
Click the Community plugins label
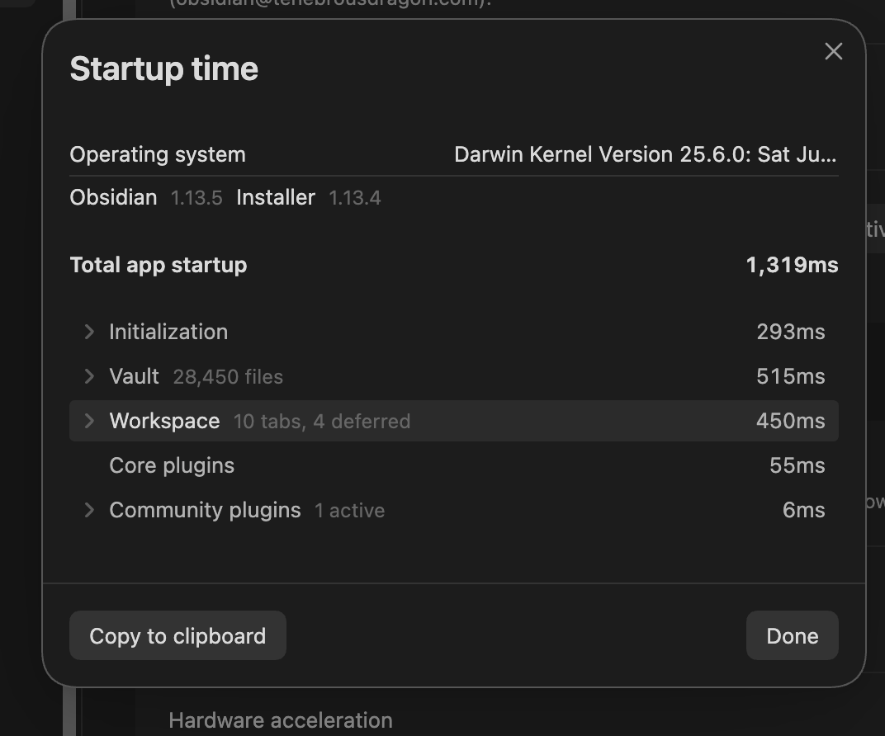[x=205, y=510]
